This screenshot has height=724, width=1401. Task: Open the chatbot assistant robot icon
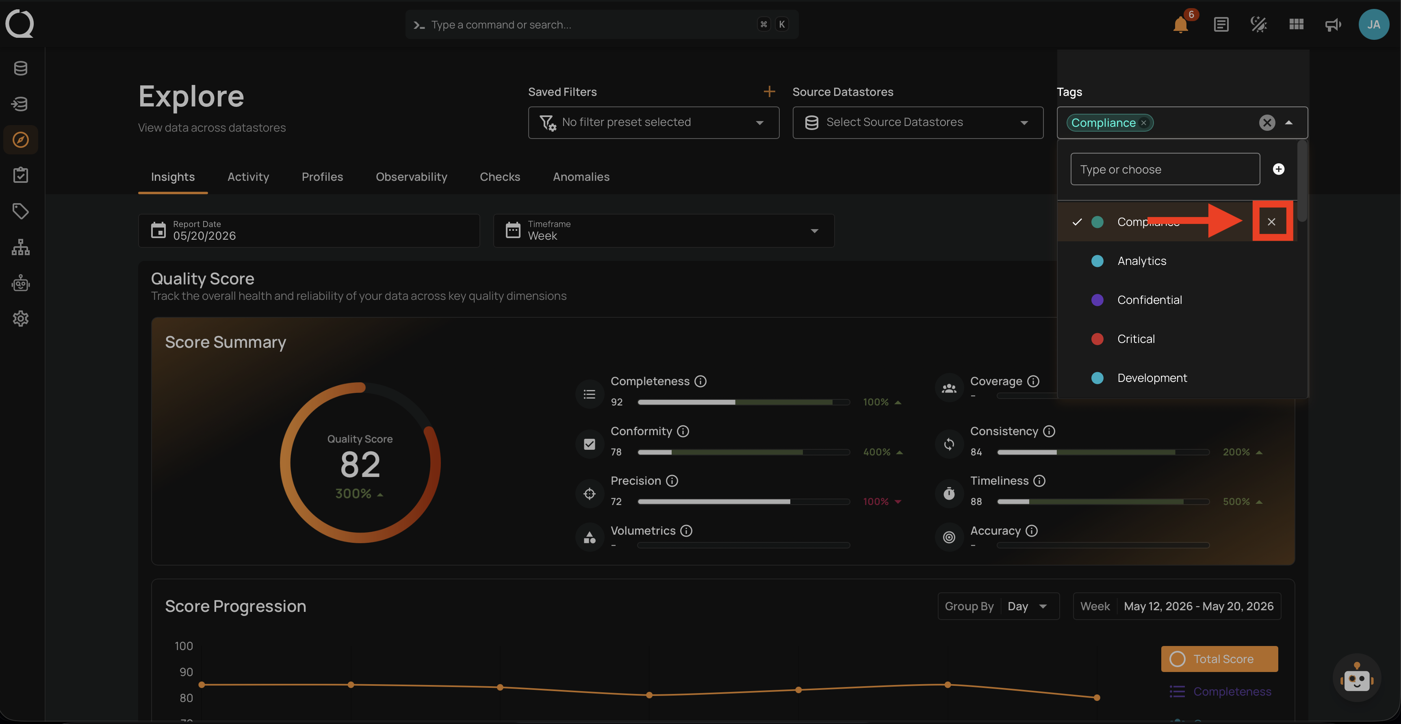[x=1356, y=678]
